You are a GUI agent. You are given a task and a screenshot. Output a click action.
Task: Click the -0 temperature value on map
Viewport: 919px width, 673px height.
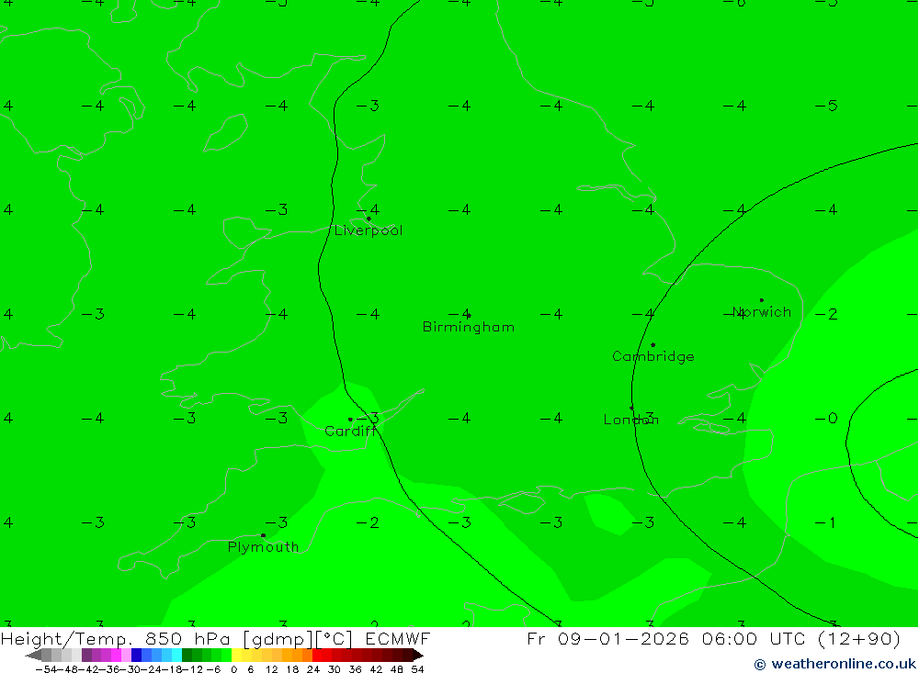[826, 418]
